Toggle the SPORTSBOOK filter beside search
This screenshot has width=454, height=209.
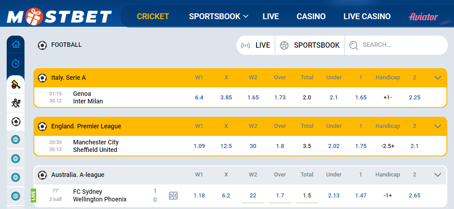click(310, 45)
